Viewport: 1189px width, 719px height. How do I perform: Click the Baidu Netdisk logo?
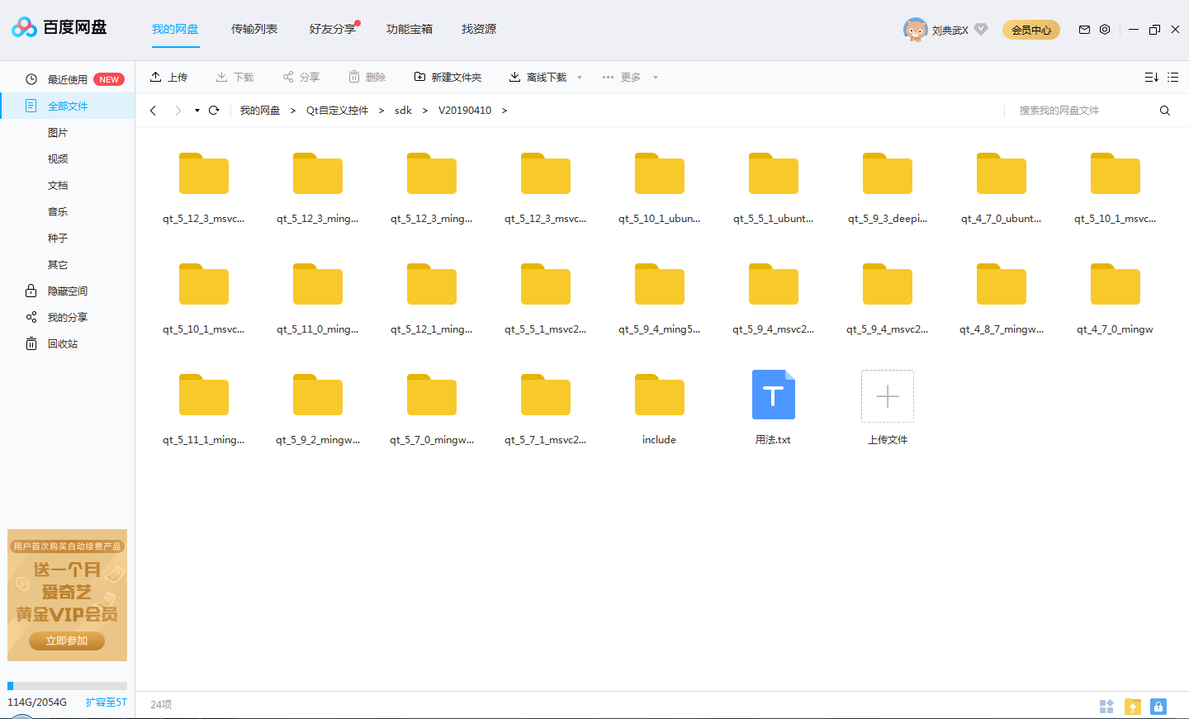point(59,28)
